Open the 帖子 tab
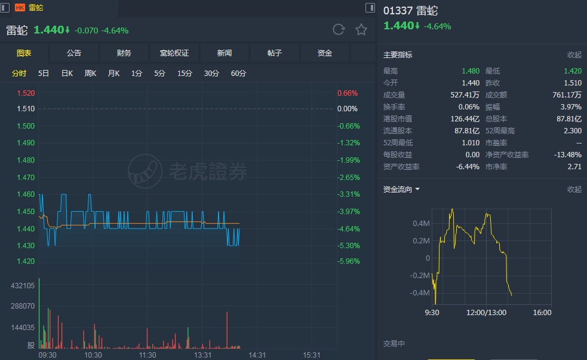587x360 pixels. click(275, 53)
